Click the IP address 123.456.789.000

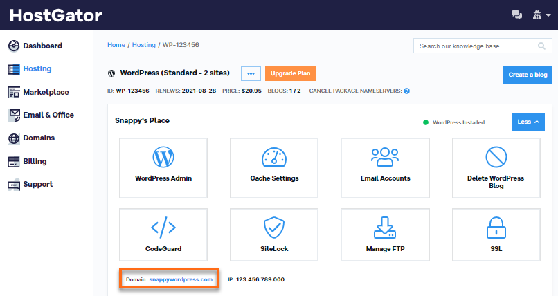point(260,279)
